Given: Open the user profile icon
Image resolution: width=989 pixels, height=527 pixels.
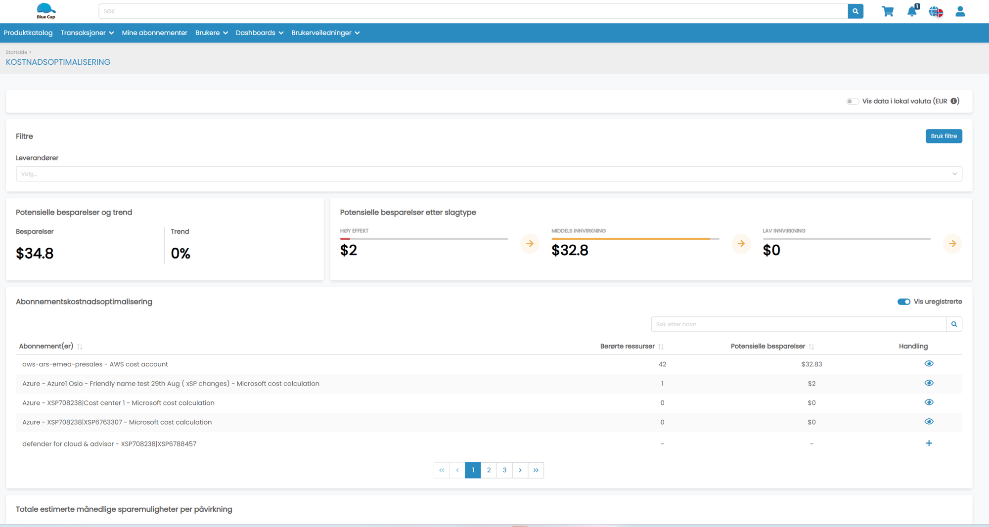Looking at the screenshot, I should pyautogui.click(x=960, y=11).
